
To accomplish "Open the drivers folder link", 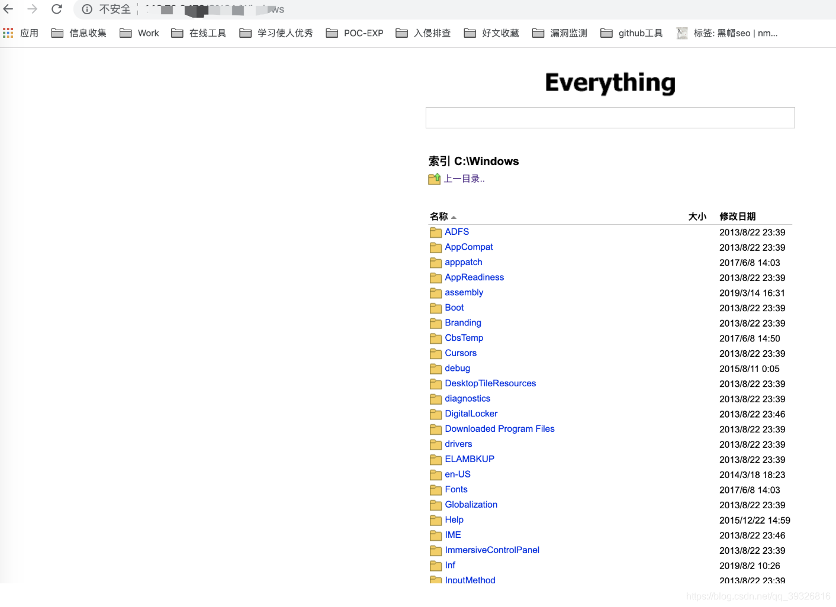I will click(x=459, y=444).
